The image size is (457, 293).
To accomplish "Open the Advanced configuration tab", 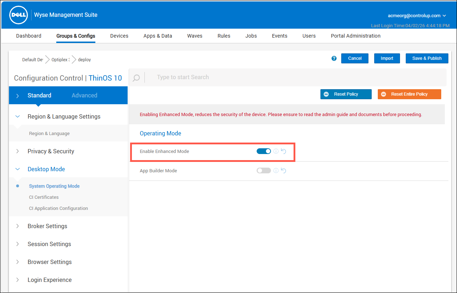I will (84, 95).
